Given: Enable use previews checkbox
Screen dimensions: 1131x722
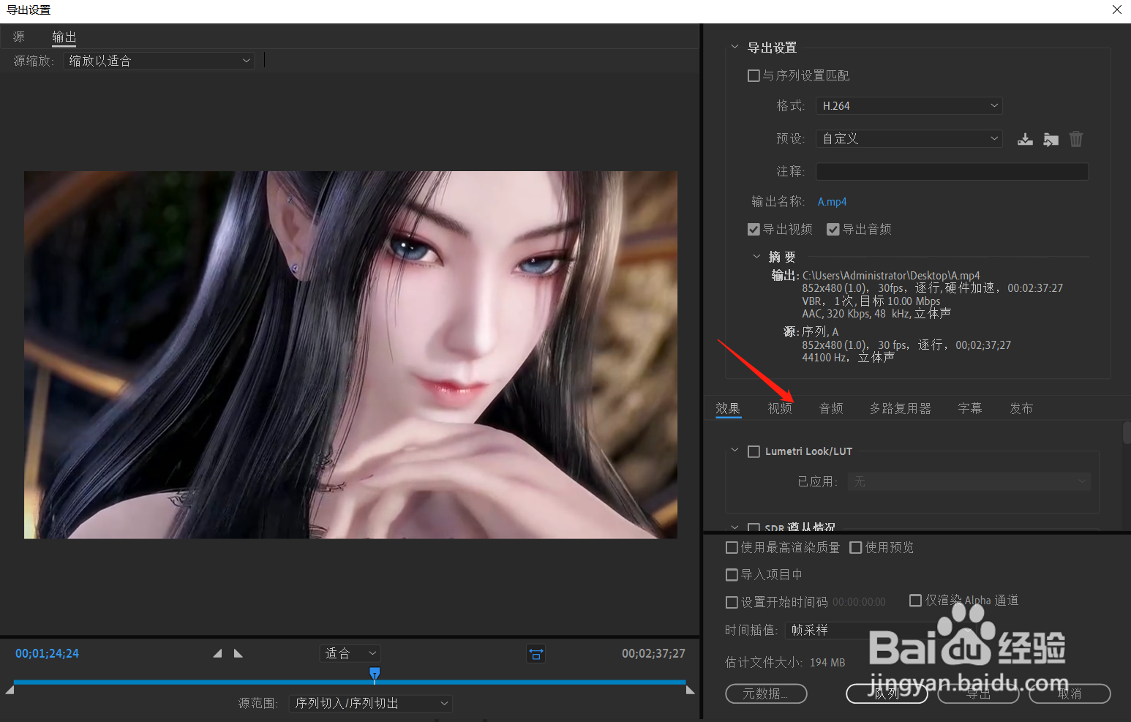Looking at the screenshot, I should pyautogui.click(x=856, y=547).
